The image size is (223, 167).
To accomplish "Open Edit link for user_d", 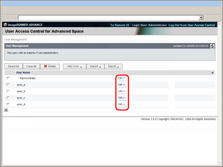I will (121, 104).
